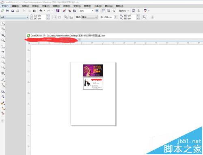This screenshot has width=203, height=155.
Task: Switch page to portrait orientation
Action: tap(54, 17)
